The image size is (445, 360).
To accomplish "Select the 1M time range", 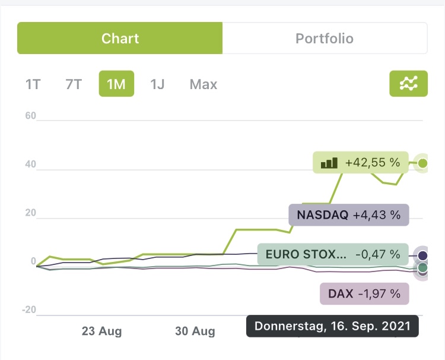I will [116, 84].
